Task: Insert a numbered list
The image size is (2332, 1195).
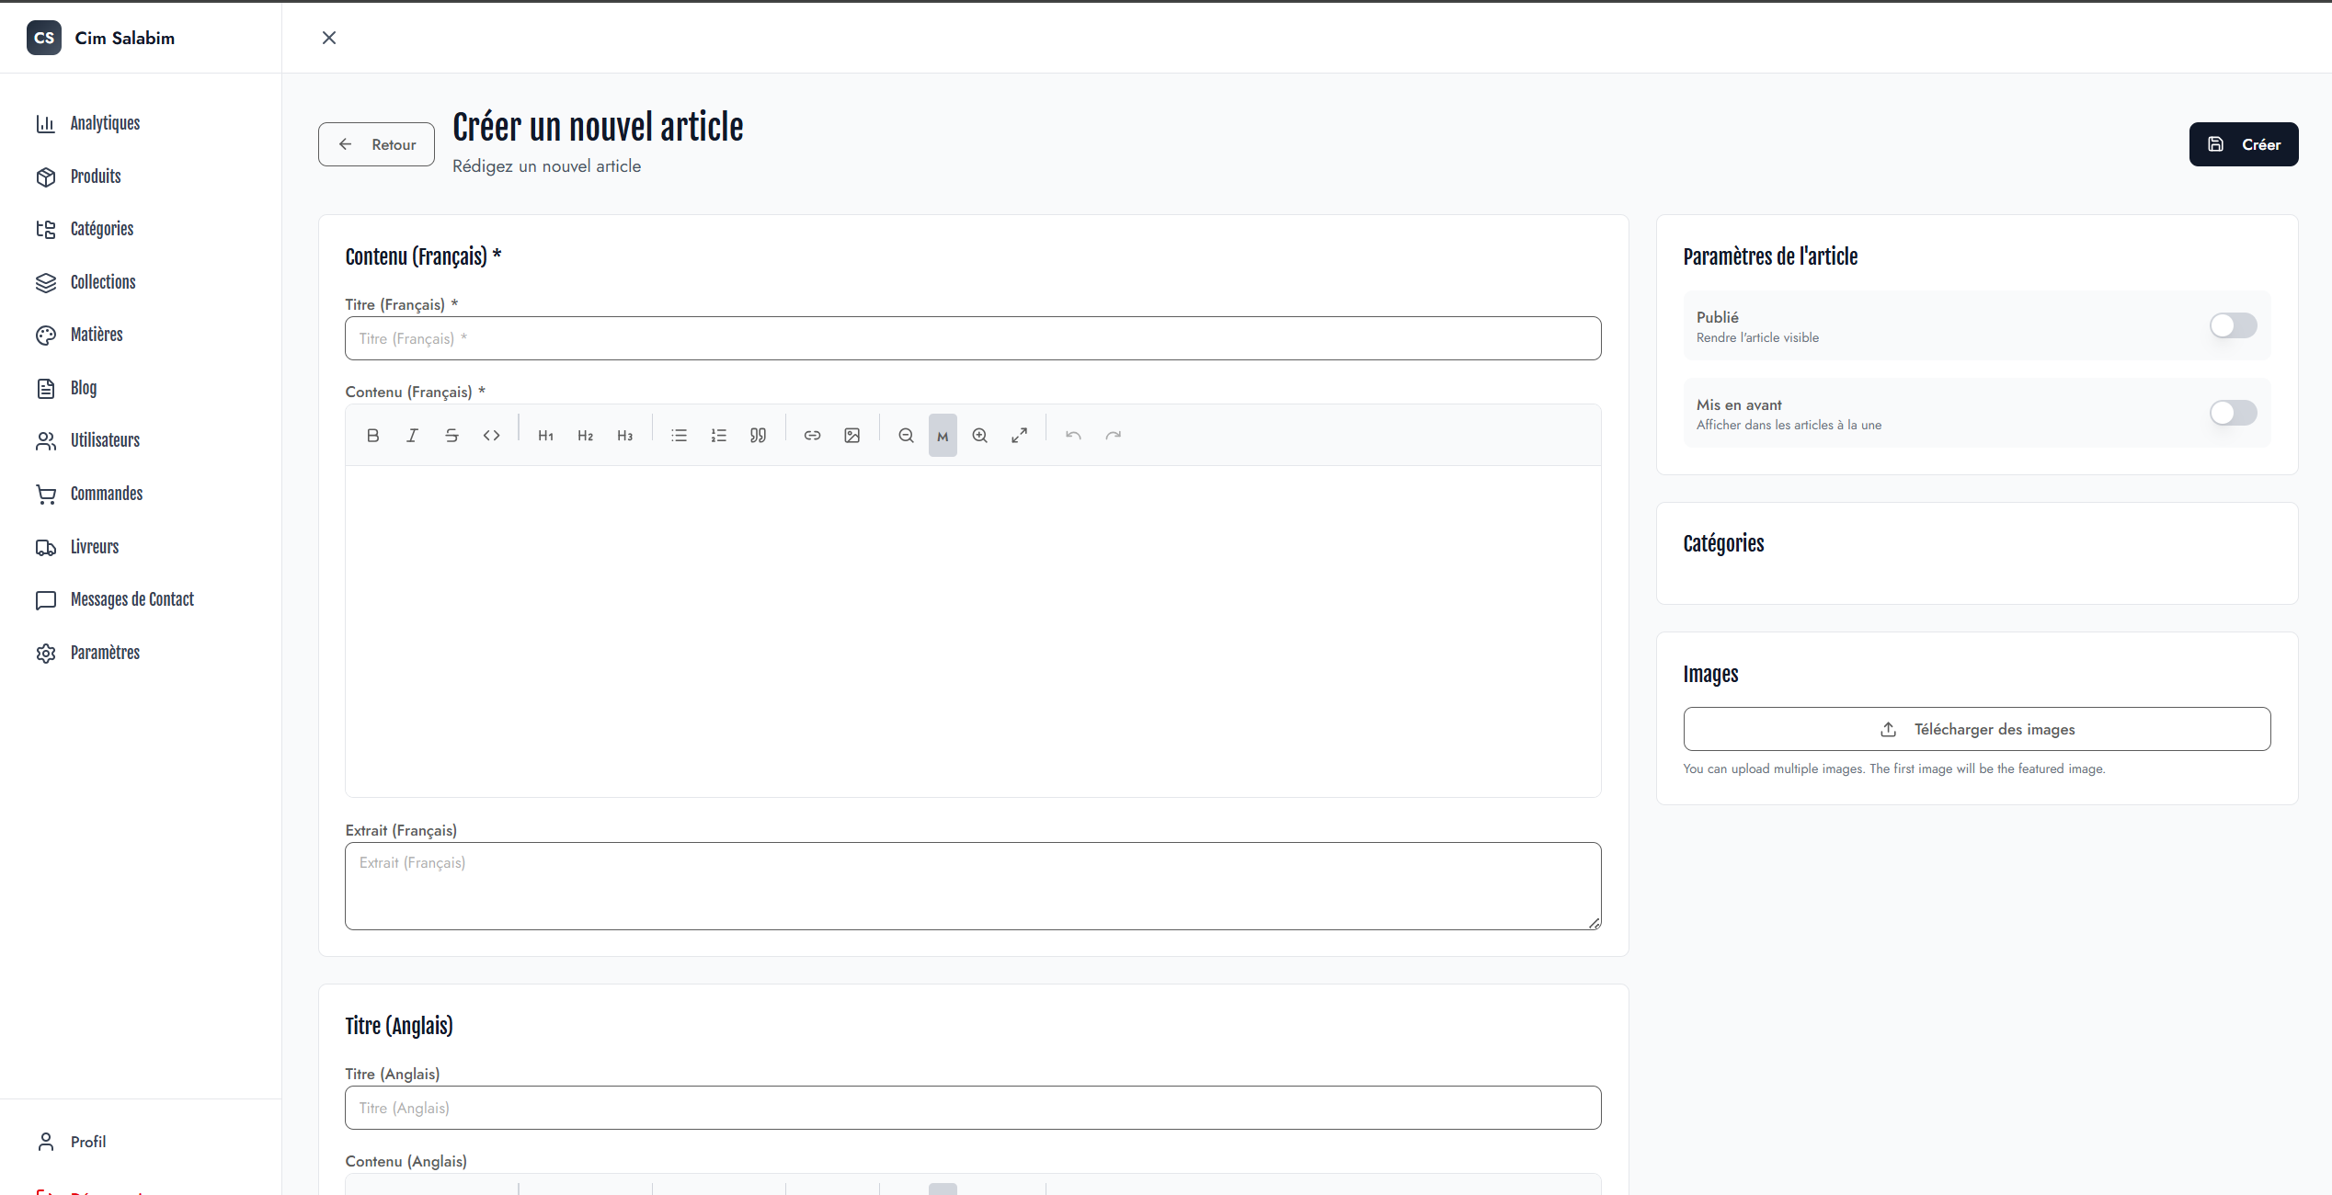Action: coord(718,435)
